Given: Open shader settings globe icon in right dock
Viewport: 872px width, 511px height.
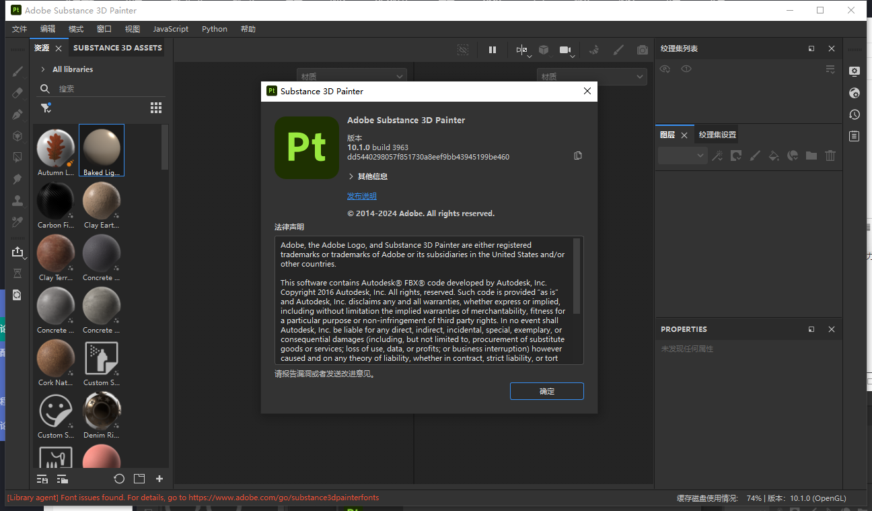Looking at the screenshot, I should 855,93.
